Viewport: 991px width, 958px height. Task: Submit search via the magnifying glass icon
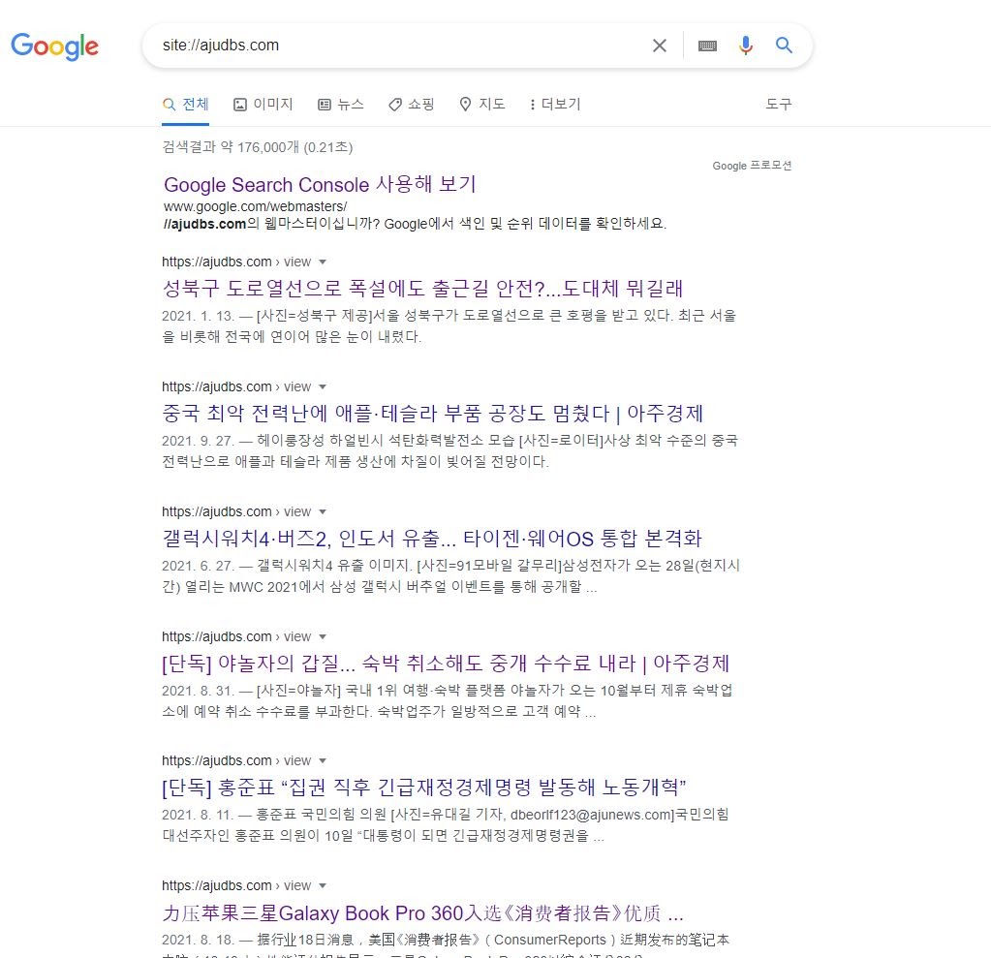(x=784, y=45)
